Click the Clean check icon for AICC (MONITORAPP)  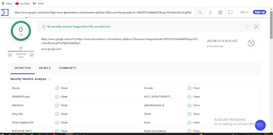point(189,97)
